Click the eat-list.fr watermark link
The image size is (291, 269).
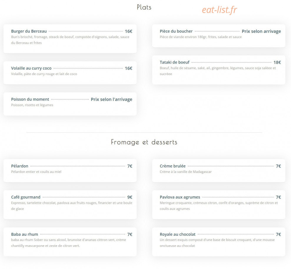[x=220, y=10]
